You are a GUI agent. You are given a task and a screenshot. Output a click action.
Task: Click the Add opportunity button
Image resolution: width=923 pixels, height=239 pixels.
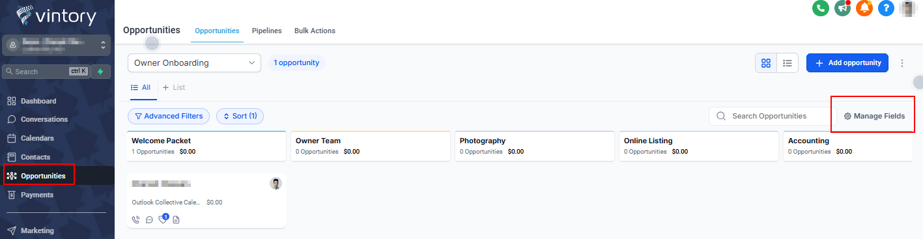click(847, 63)
